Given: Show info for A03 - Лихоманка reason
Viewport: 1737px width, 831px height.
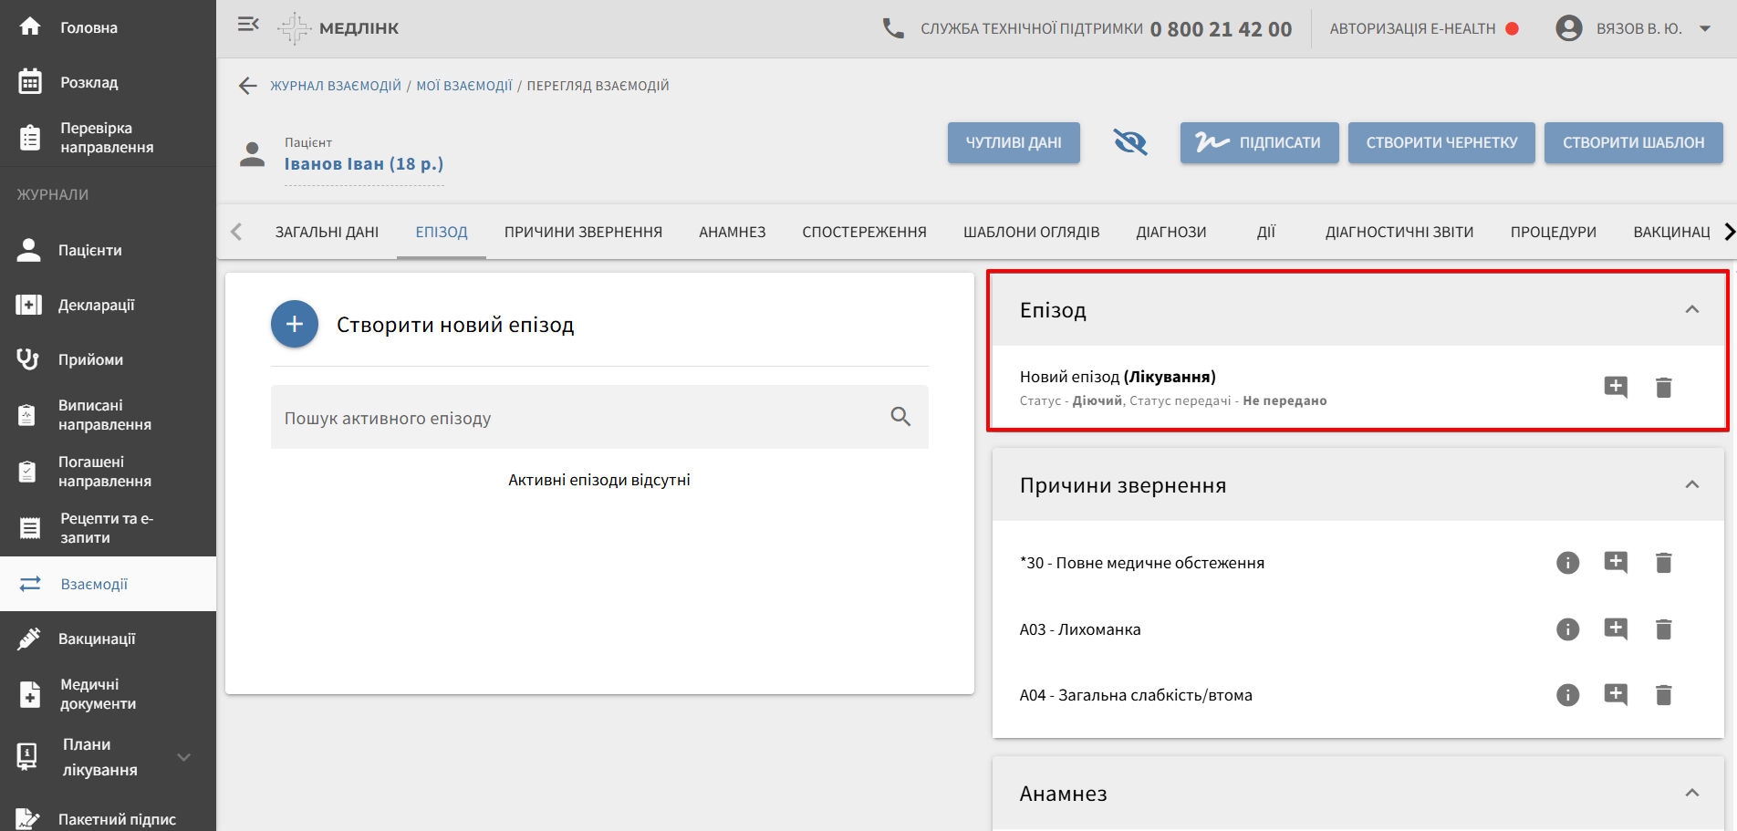Looking at the screenshot, I should click(x=1567, y=629).
